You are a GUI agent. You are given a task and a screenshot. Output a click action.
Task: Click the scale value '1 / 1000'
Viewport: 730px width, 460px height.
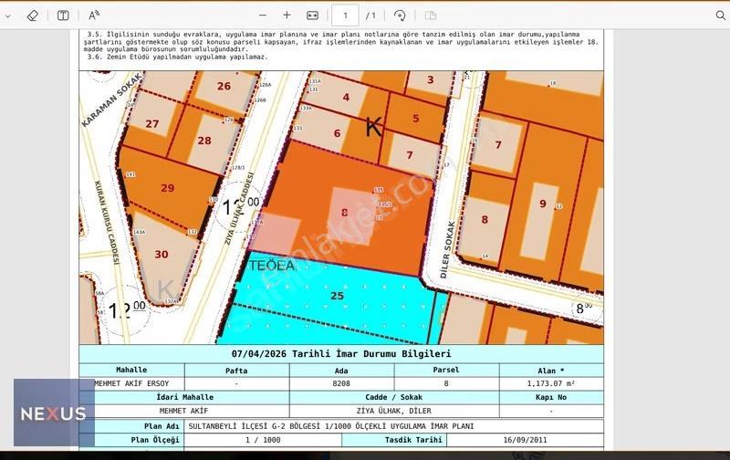[x=263, y=440]
